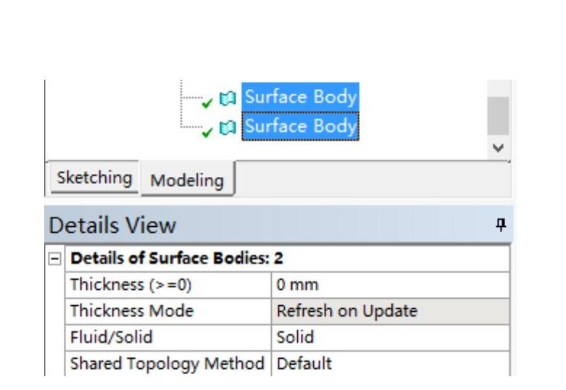This screenshot has height=390, width=566.
Task: Open the Thickness Mode value dropdown
Action: (391, 311)
